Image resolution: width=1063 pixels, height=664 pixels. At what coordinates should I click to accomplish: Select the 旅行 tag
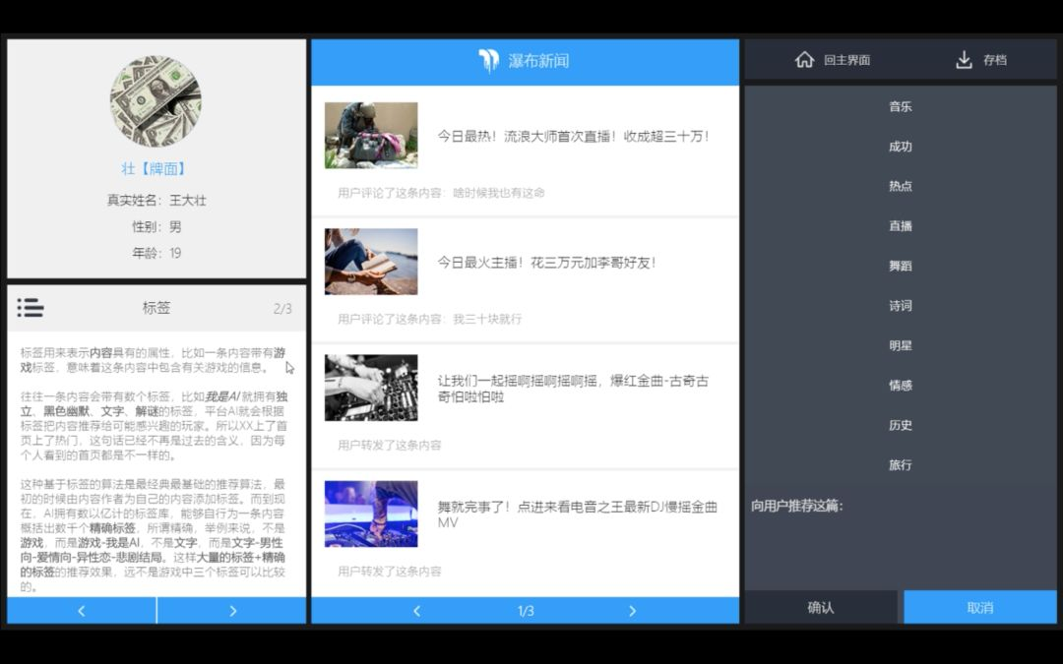tap(901, 464)
